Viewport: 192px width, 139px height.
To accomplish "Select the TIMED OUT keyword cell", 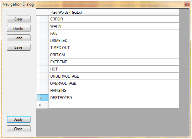I will (114, 48).
